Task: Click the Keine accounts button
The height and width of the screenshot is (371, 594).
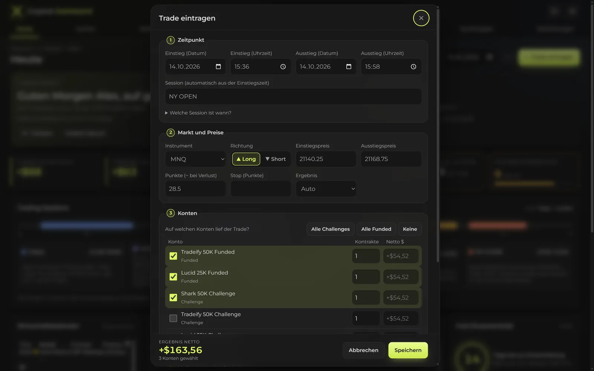Action: (x=410, y=229)
